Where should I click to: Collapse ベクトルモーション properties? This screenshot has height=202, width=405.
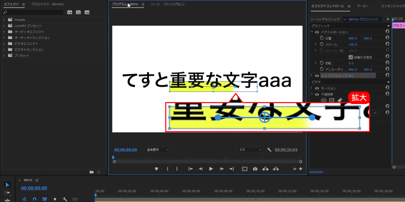(312, 32)
